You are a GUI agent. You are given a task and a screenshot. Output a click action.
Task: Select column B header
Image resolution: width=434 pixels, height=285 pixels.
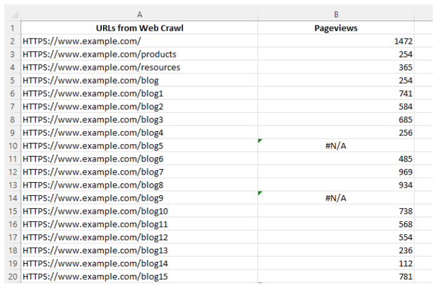336,14
